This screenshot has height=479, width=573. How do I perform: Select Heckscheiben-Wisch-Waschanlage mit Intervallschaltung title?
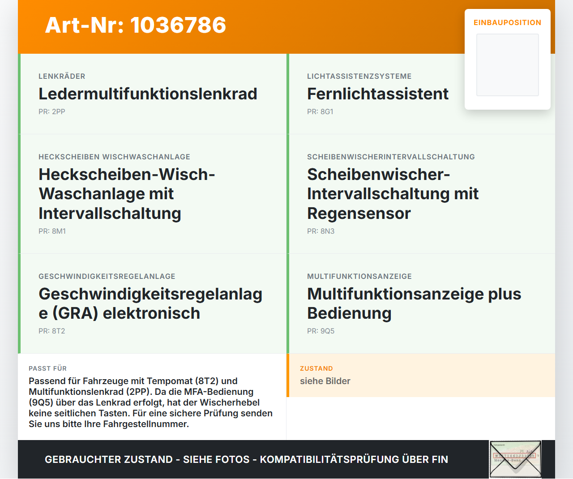click(x=127, y=194)
